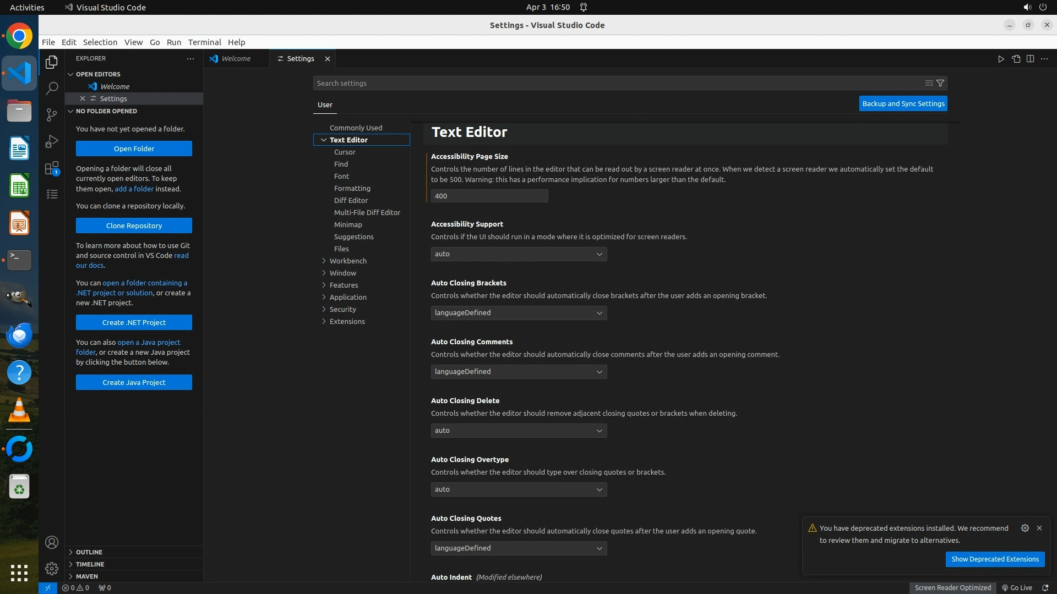This screenshot has height=594, width=1057.
Task: Open the Terminal menu
Action: coord(204,42)
